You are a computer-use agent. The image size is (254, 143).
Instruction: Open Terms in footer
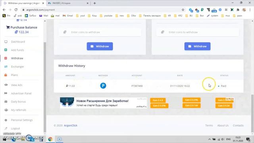(x=209, y=126)
